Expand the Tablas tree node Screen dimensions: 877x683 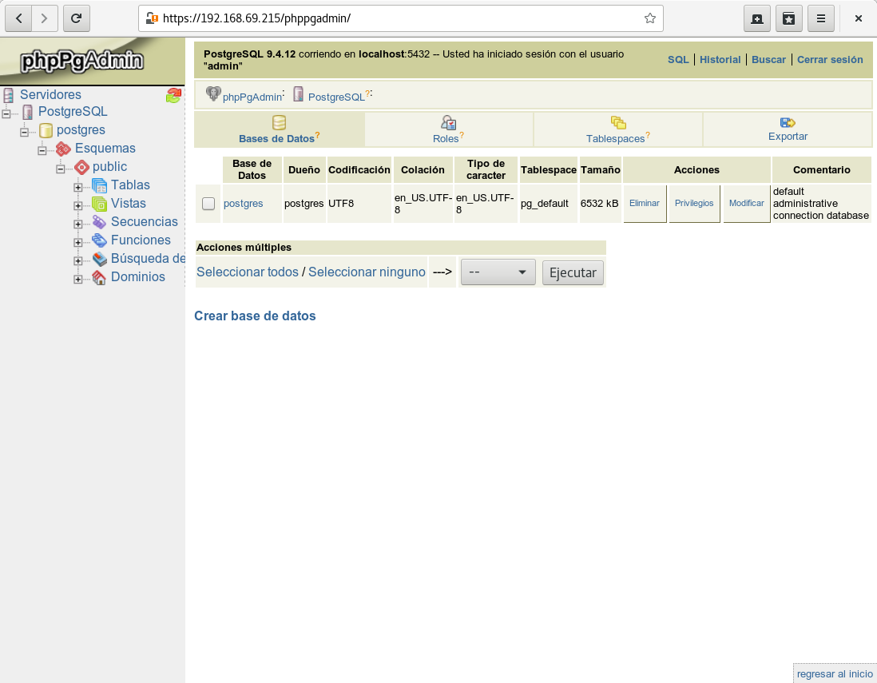click(x=78, y=187)
